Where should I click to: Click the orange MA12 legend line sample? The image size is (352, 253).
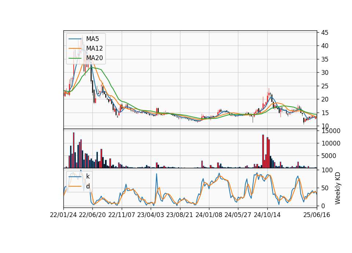click(x=75, y=48)
